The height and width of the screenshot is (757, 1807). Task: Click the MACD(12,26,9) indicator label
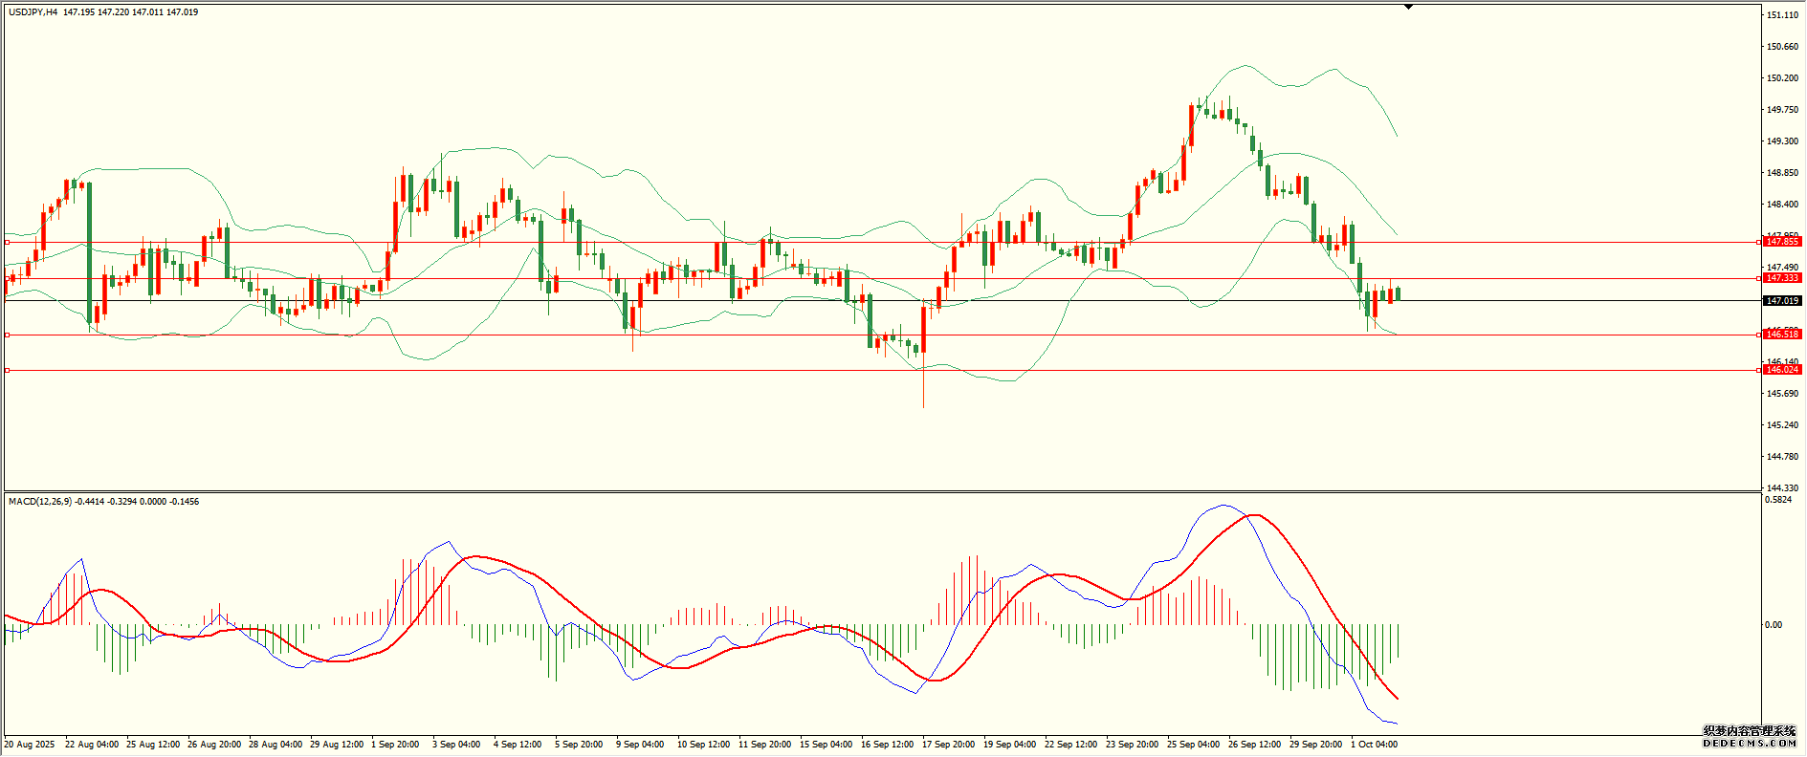[39, 502]
